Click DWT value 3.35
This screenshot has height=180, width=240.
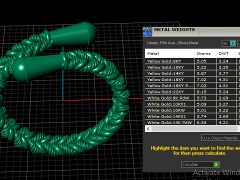click(x=223, y=67)
